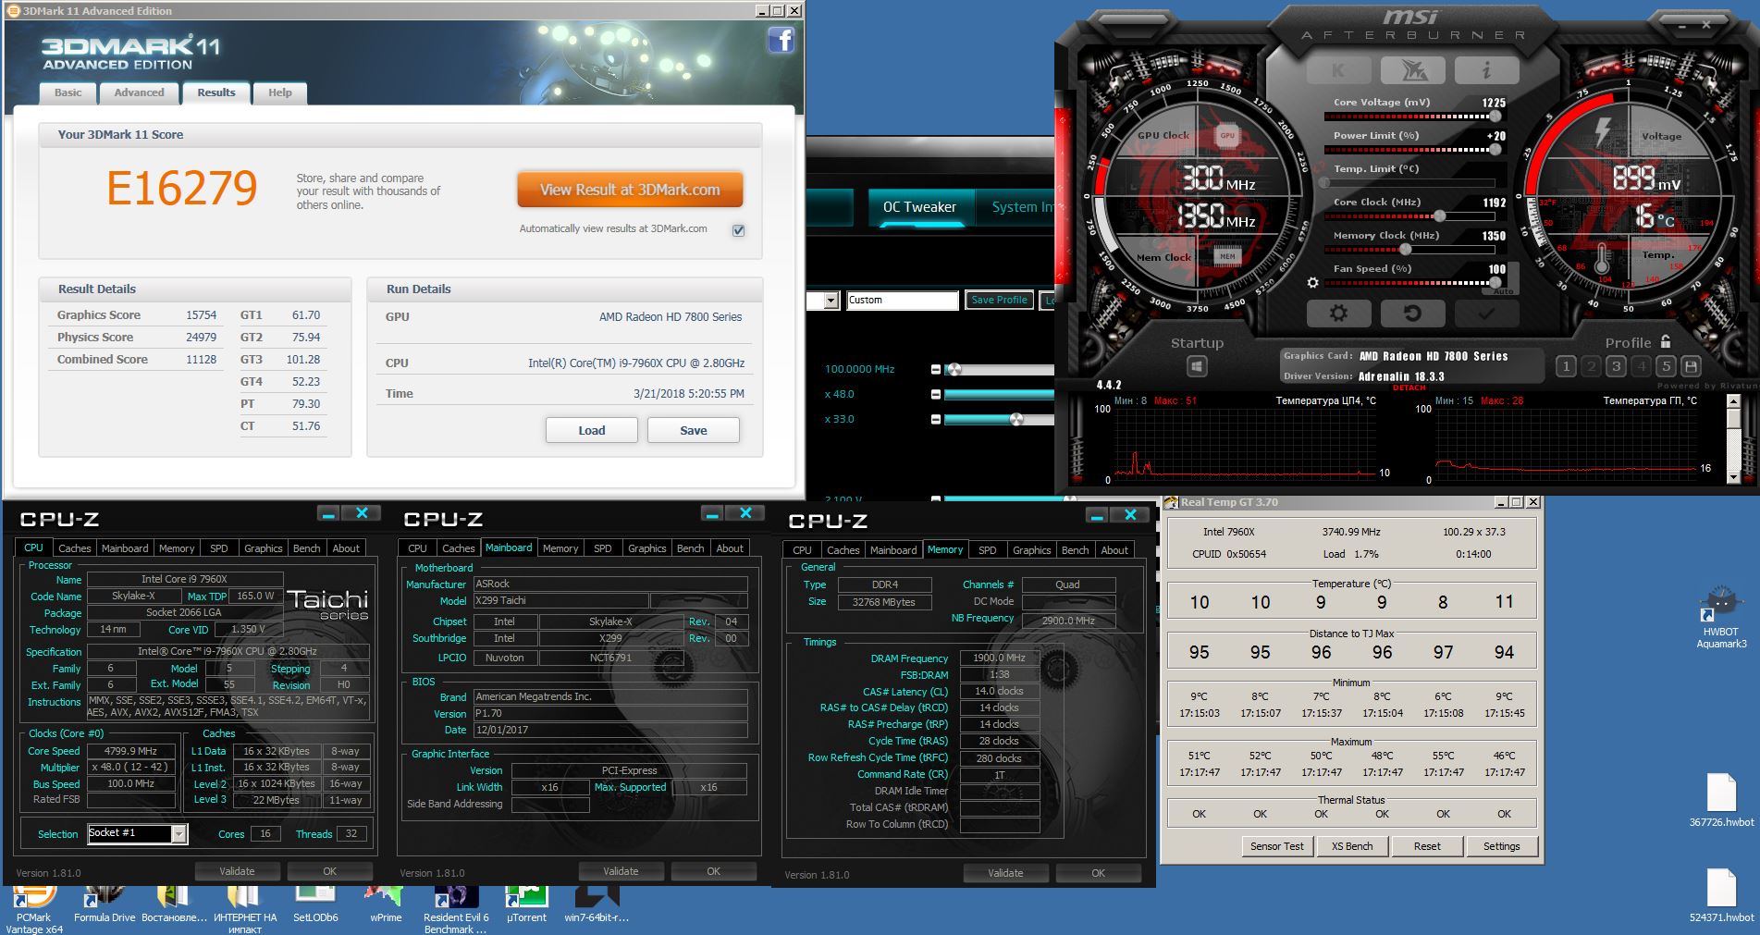Open System Info tab in ASRock utility

[x=1015, y=207]
